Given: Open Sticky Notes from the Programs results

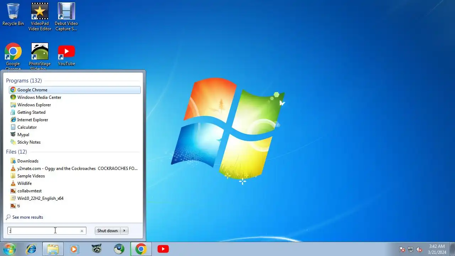Looking at the screenshot, I should [75, 142].
